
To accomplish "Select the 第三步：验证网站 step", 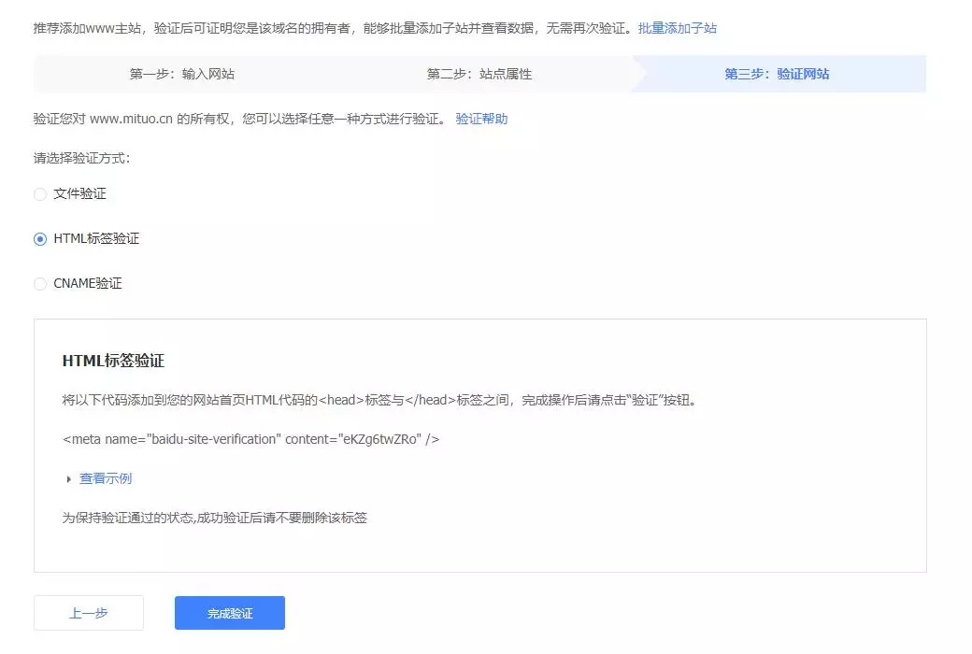I will coord(776,74).
